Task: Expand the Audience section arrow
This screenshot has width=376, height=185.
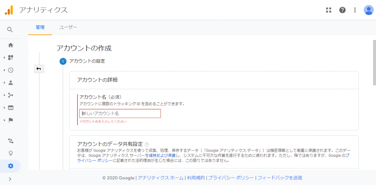Action: click(x=4, y=83)
